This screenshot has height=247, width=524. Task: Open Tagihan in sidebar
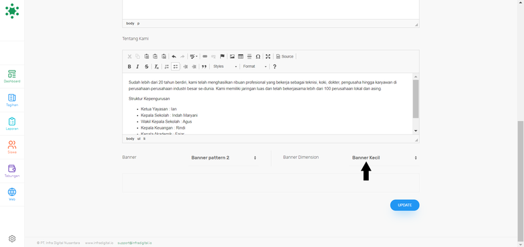click(12, 100)
